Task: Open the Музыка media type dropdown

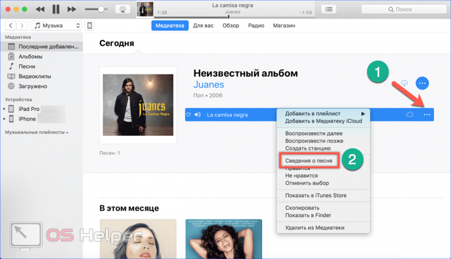Action: pos(56,25)
